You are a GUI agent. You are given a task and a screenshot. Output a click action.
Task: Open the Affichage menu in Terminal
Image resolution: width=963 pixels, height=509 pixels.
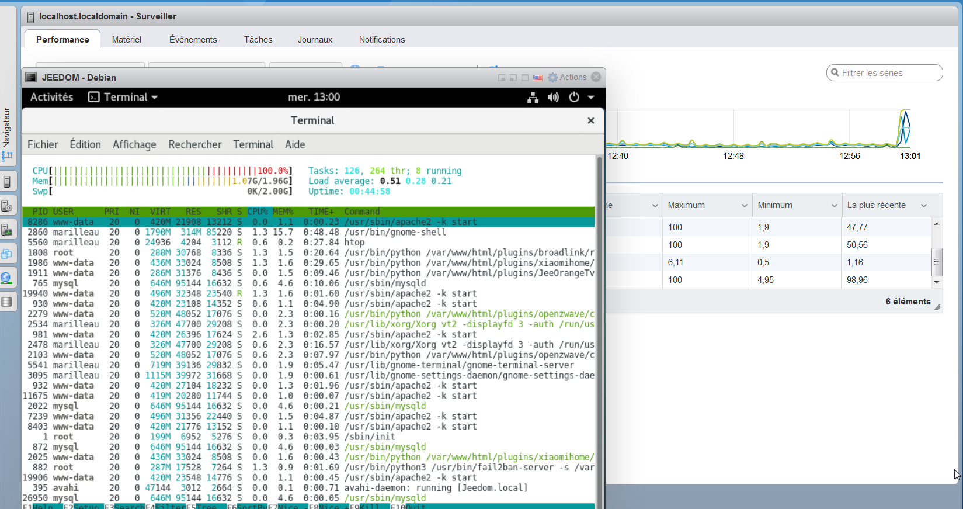coord(134,144)
